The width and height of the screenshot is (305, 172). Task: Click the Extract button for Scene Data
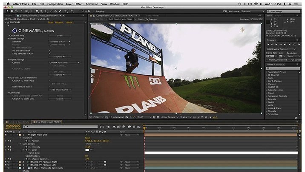(60, 99)
